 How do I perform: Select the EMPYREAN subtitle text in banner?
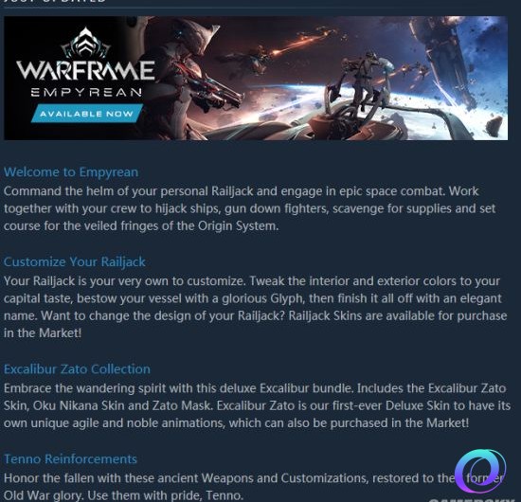86,92
